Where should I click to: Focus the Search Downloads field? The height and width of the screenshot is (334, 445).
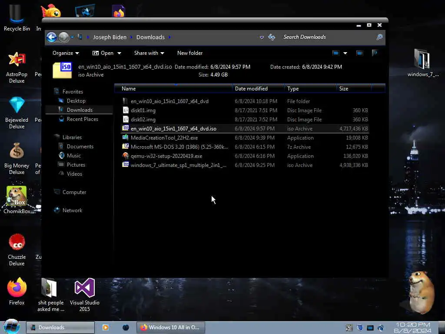point(328,37)
